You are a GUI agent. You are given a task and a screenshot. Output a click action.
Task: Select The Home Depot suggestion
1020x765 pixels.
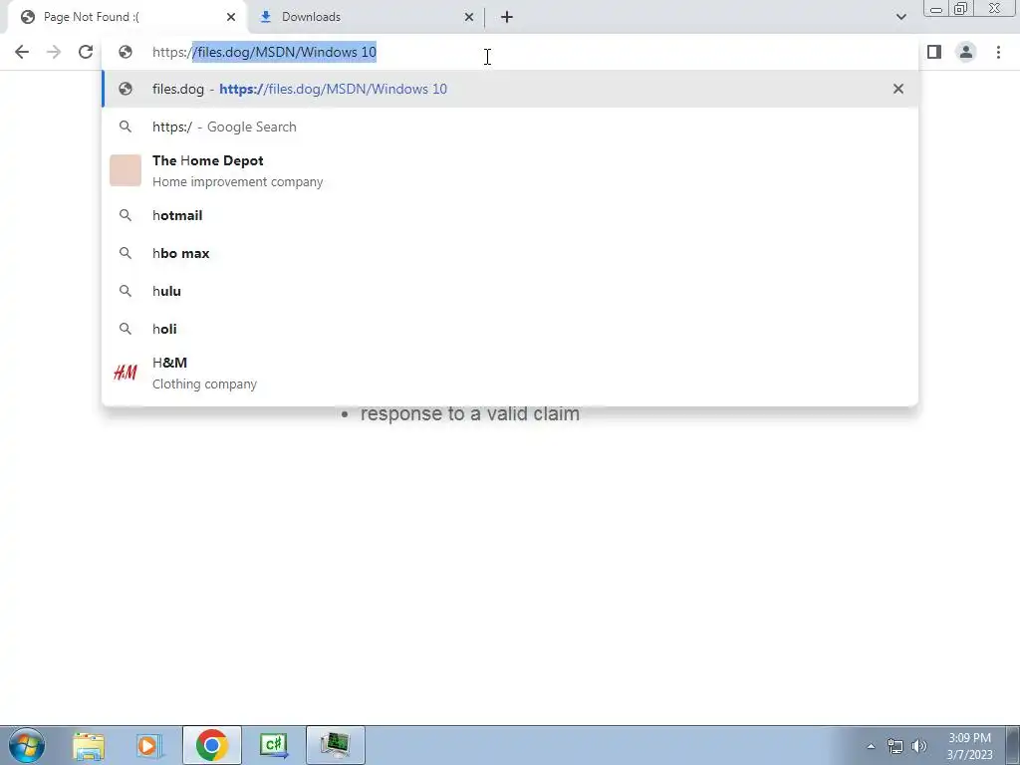click(510, 170)
